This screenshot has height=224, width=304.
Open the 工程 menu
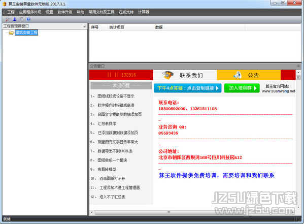[11, 12]
